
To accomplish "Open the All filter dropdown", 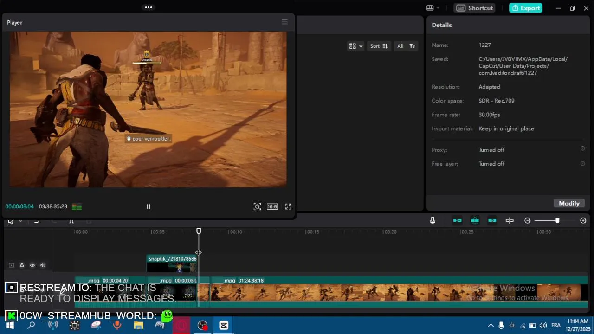I will pos(406,46).
